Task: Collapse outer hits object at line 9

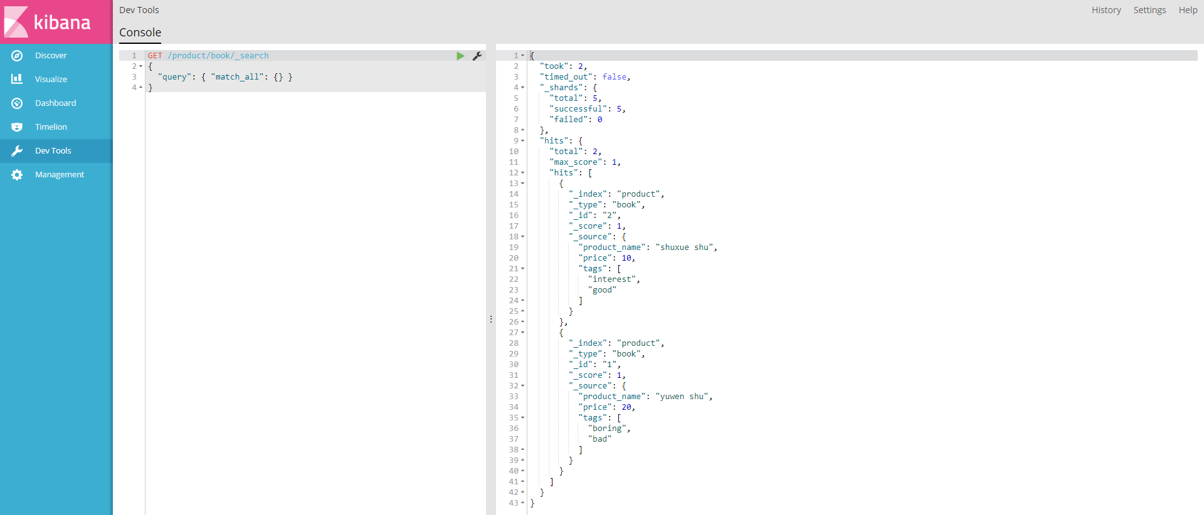Action: [523, 141]
